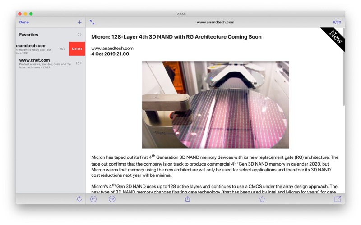Mark article as favorite star icon
This screenshot has height=225, width=361.
coord(262,199)
